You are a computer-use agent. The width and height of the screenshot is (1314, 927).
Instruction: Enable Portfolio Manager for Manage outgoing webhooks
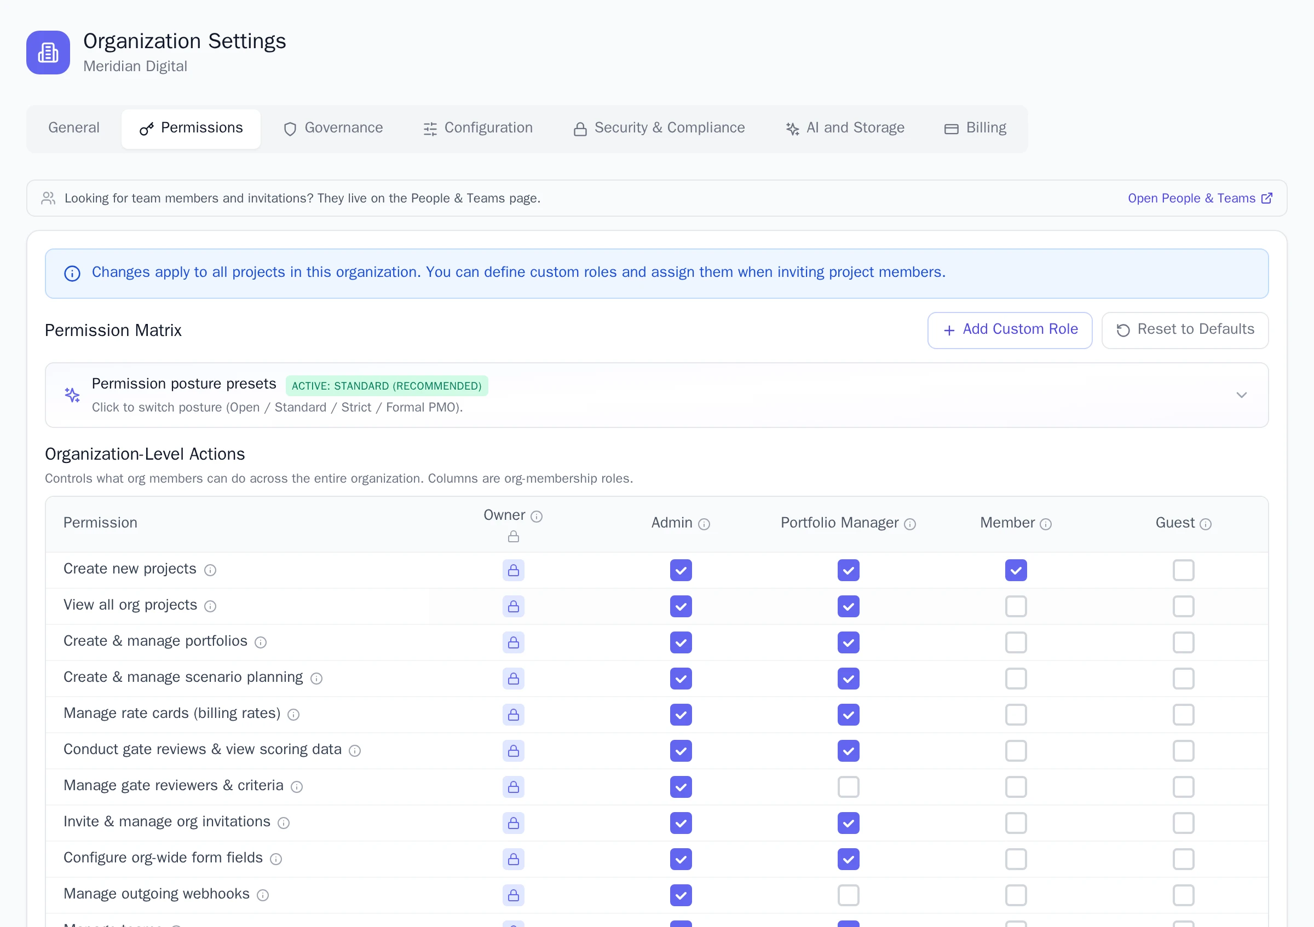pyautogui.click(x=848, y=895)
